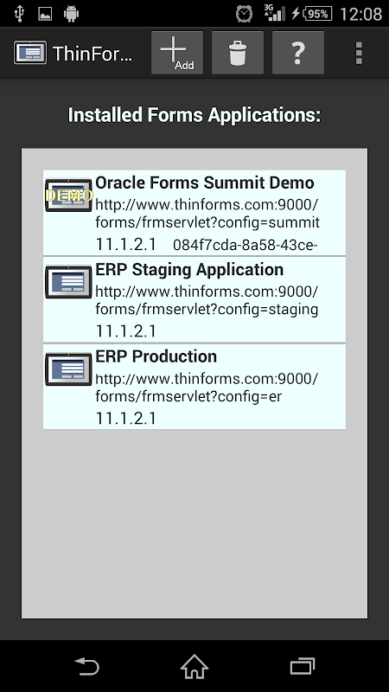Tap the Add application plus icon
Image resolution: width=389 pixels, height=692 pixels.
pyautogui.click(x=177, y=53)
